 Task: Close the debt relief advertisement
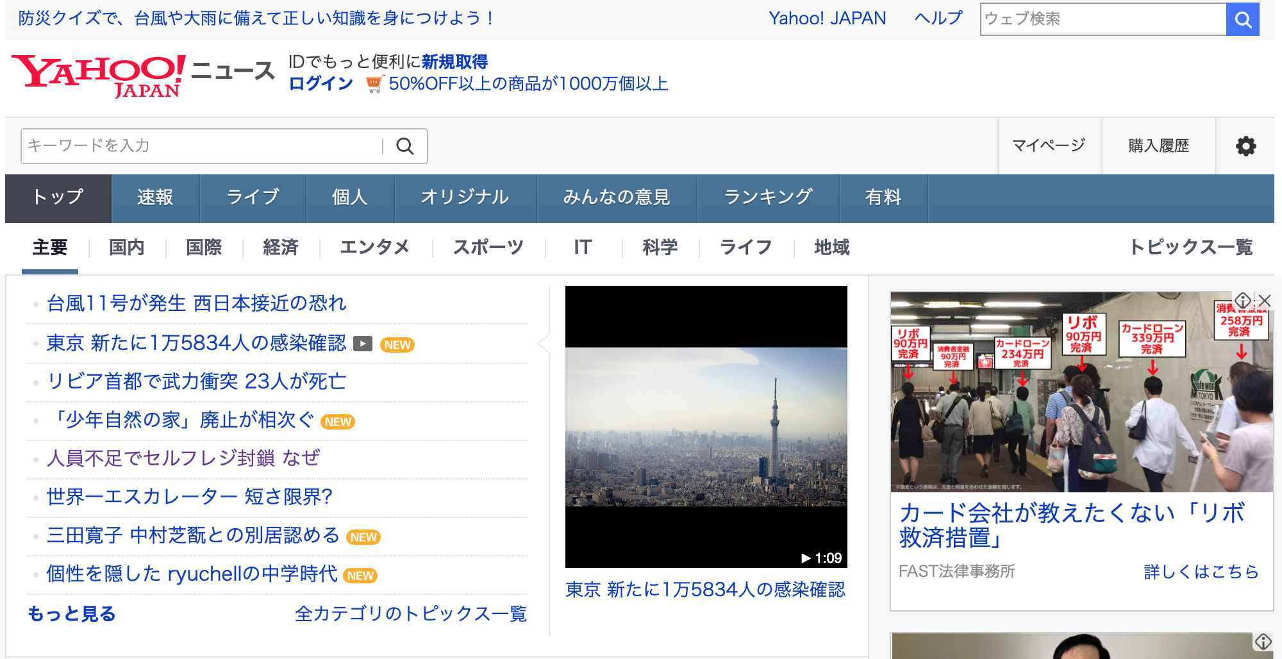[1264, 300]
